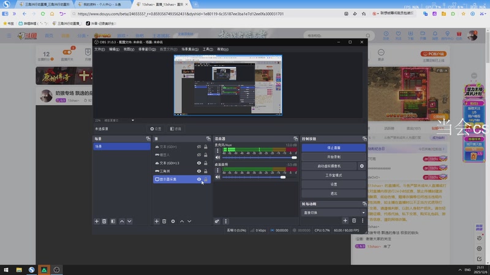Viewport: 490px width, 275px height.
Task: Add a new transition with plus icon
Action: pos(345,221)
